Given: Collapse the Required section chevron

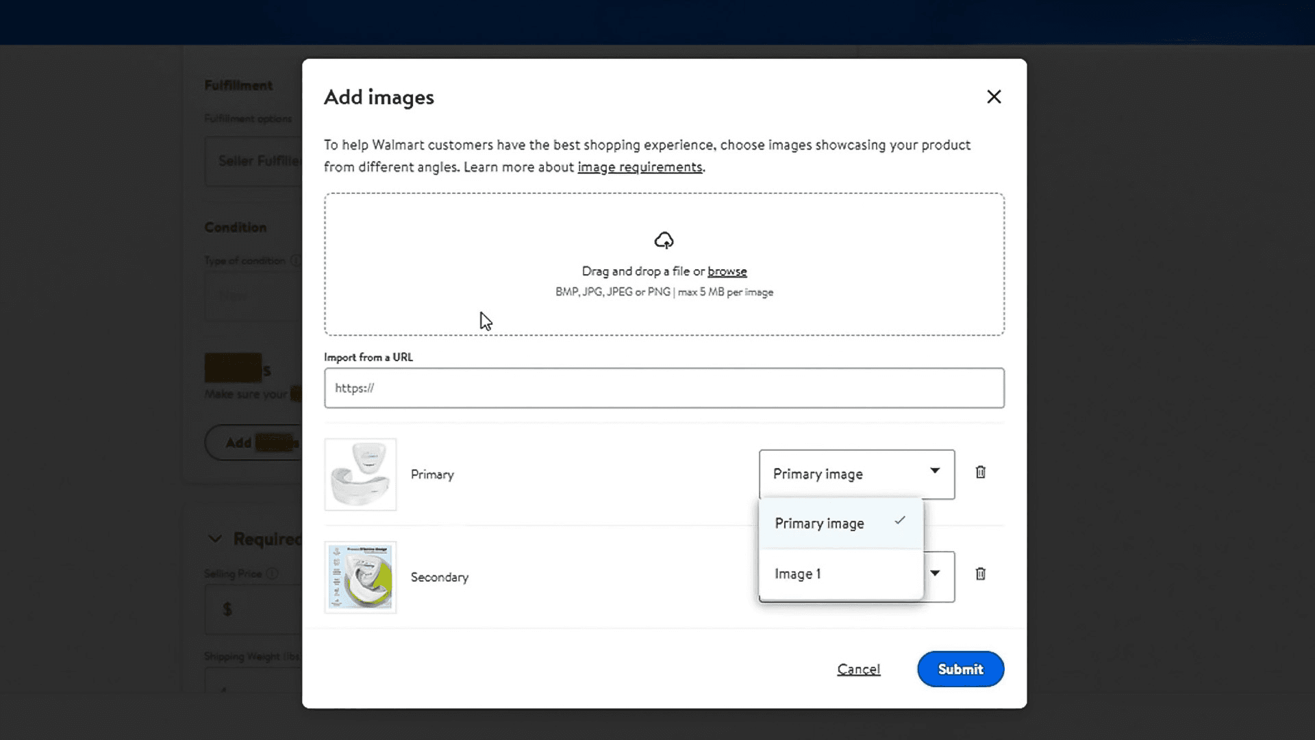Looking at the screenshot, I should tap(215, 539).
